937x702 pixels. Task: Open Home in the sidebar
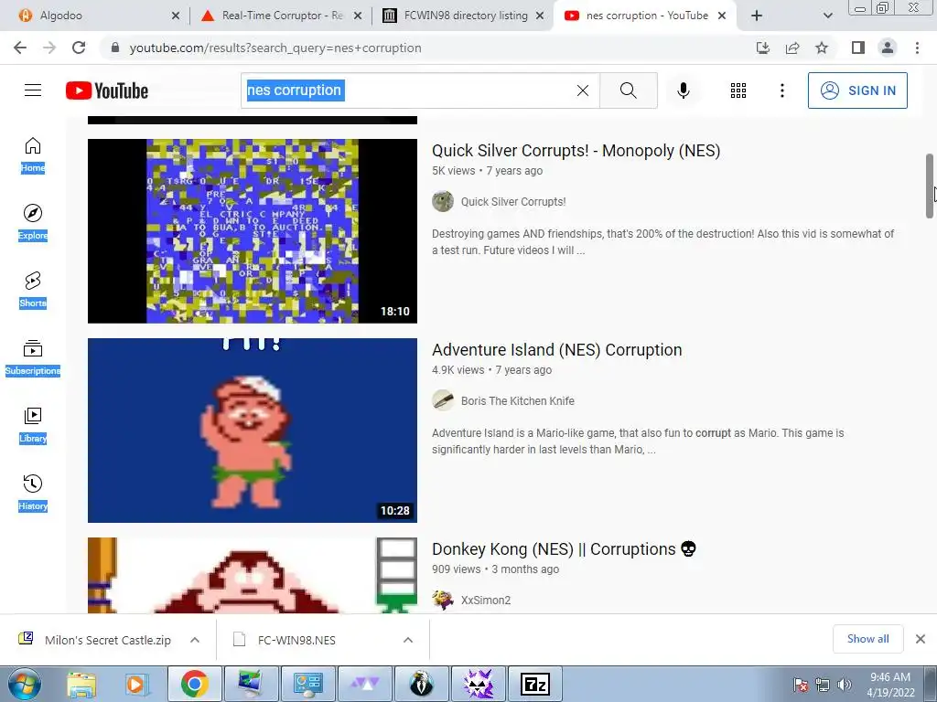33,154
